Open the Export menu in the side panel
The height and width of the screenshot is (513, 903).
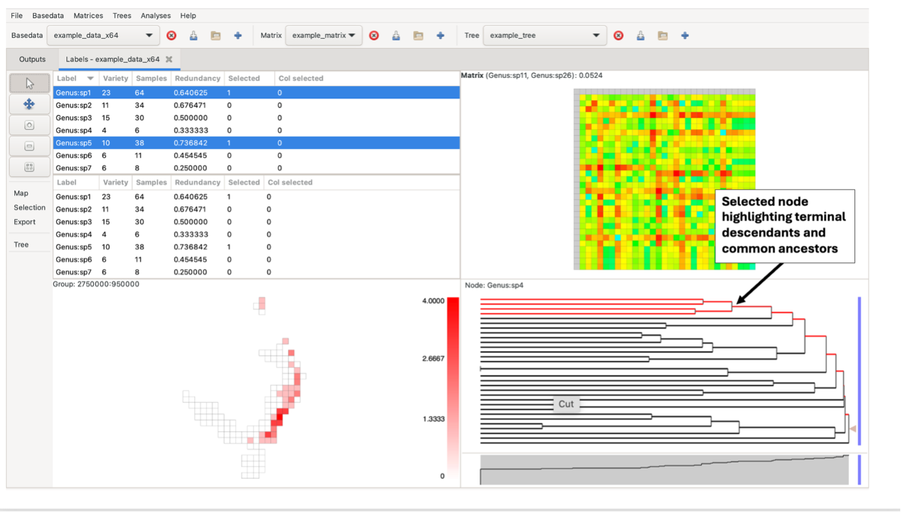(25, 222)
